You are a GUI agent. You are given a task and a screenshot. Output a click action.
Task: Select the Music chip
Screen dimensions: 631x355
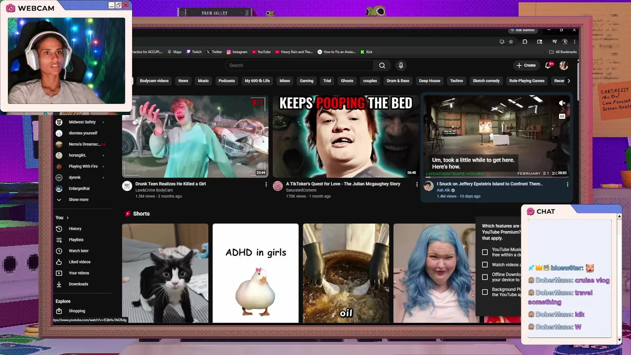click(203, 81)
